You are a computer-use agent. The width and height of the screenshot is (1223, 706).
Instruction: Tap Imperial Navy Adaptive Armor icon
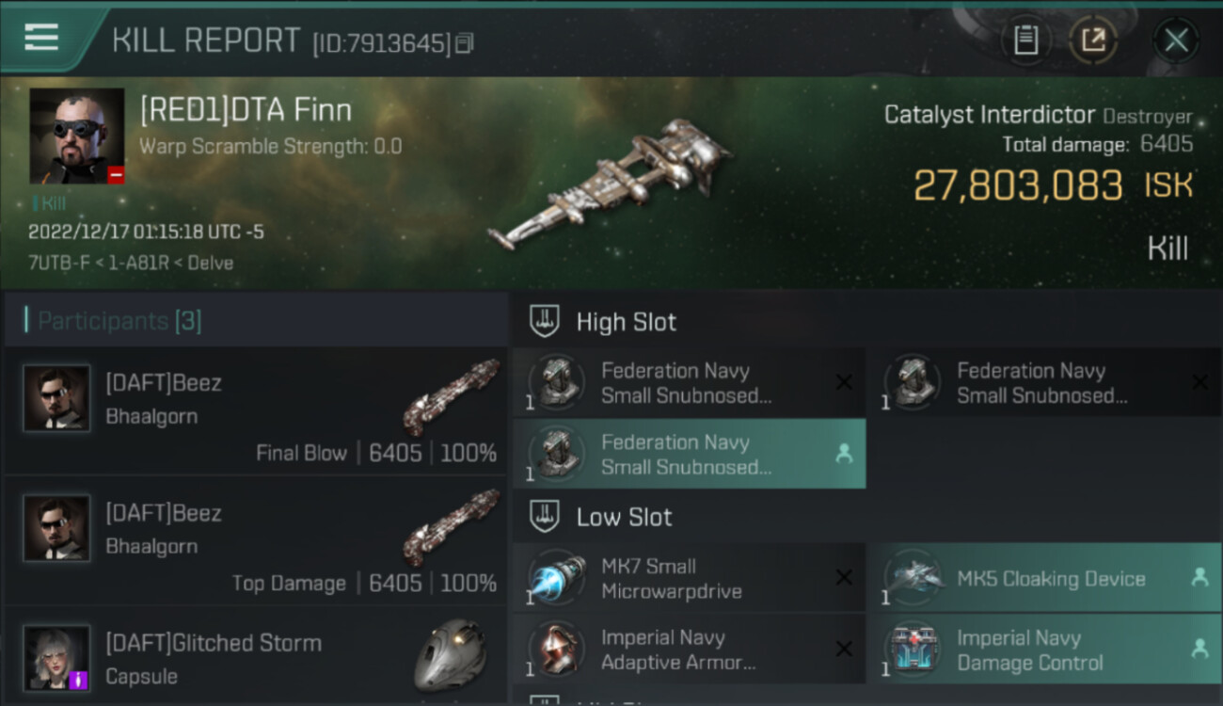pyautogui.click(x=558, y=650)
